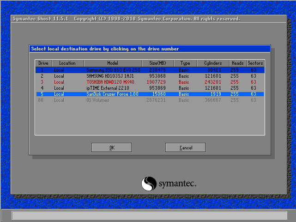
Task: Click the Model column header
Action: click(113, 63)
